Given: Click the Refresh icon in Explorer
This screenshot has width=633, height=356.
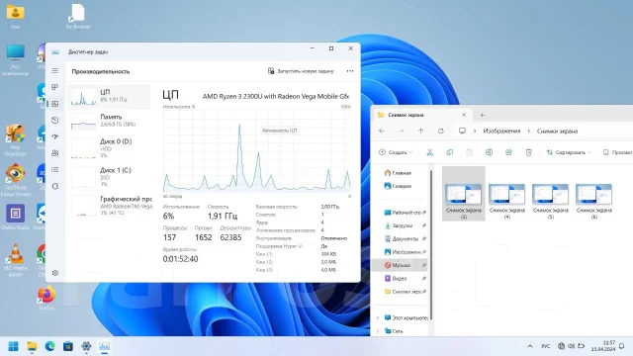Looking at the screenshot, I should click(x=441, y=131).
